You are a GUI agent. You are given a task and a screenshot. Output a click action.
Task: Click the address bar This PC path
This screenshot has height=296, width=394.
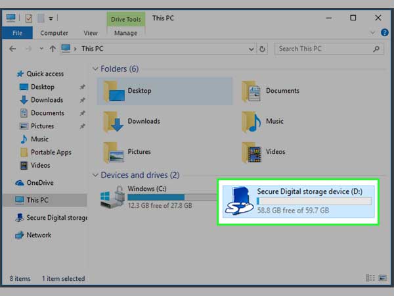coord(92,49)
